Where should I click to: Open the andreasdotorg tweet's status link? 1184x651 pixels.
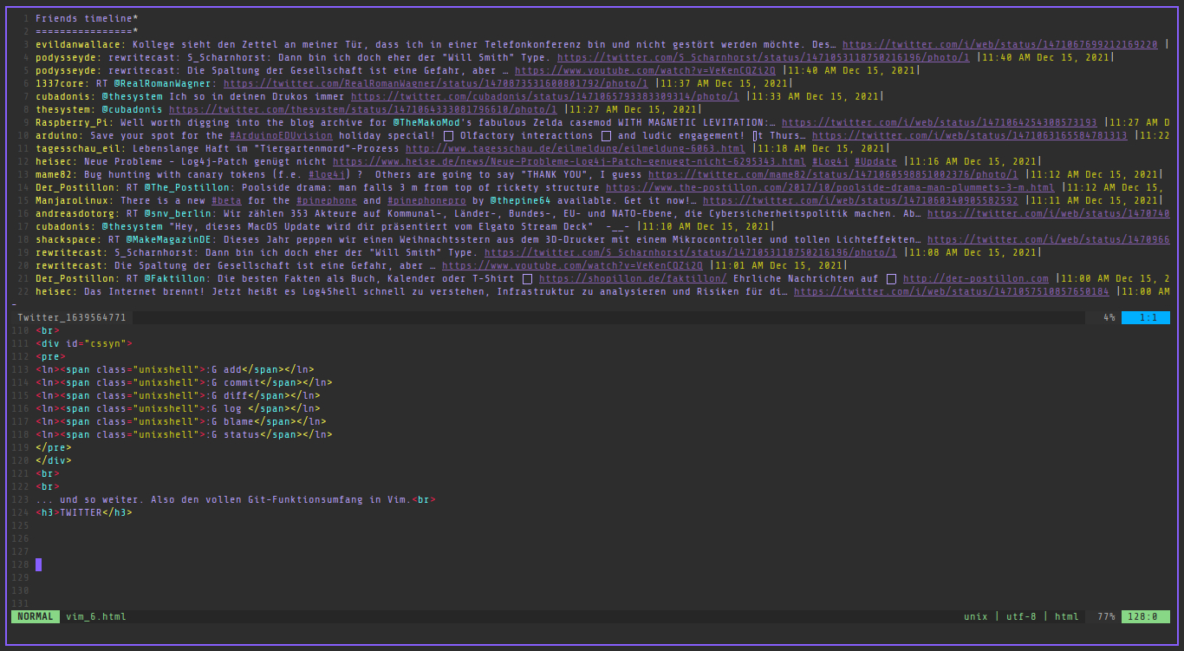[x=1049, y=213]
